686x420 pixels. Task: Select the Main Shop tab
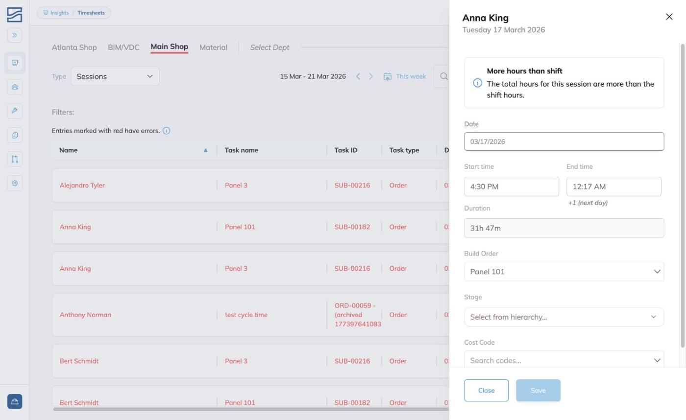pyautogui.click(x=170, y=47)
